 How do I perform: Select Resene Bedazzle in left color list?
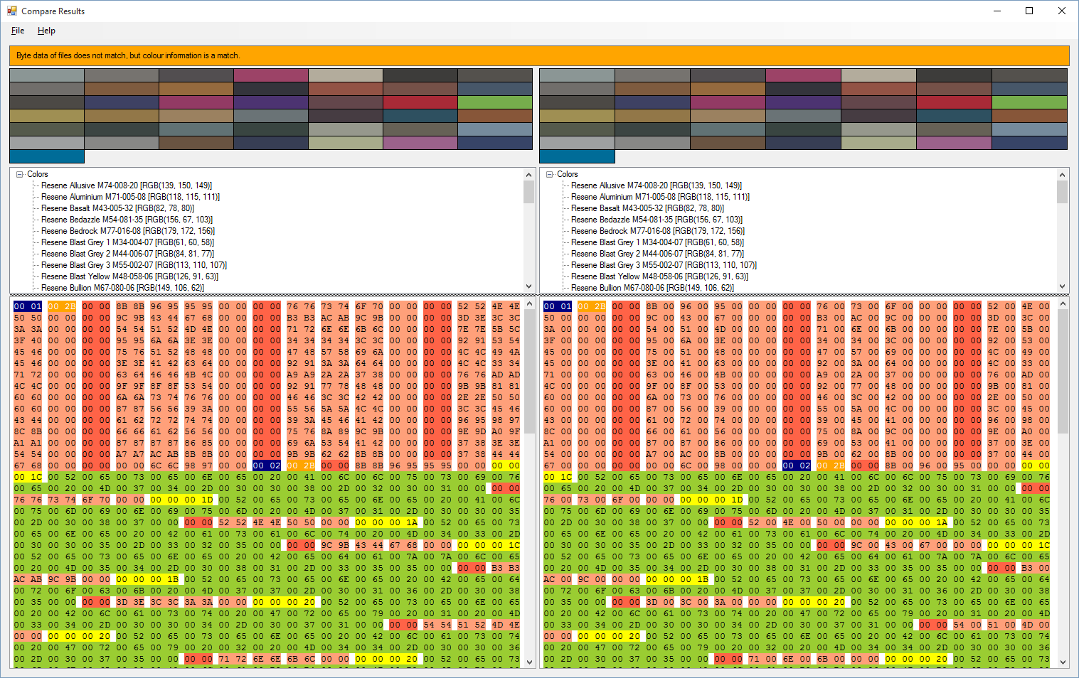pyautogui.click(x=127, y=220)
